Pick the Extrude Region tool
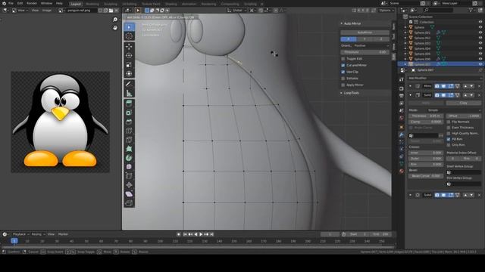The image size is (485, 272). (129, 104)
